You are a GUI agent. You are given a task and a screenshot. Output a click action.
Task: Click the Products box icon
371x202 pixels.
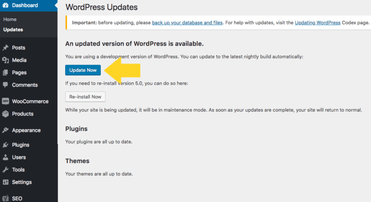pyautogui.click(x=6, y=114)
